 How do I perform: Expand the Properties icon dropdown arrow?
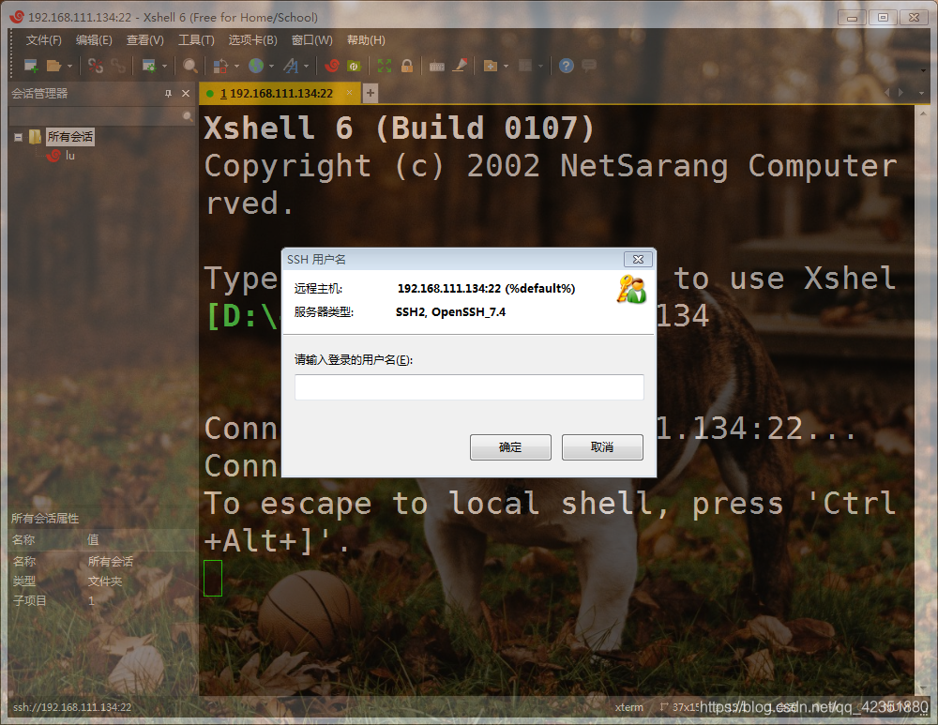[x=164, y=67]
